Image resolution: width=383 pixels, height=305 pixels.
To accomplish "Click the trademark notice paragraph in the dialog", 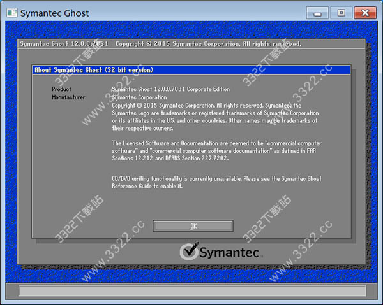I will 214,117.
